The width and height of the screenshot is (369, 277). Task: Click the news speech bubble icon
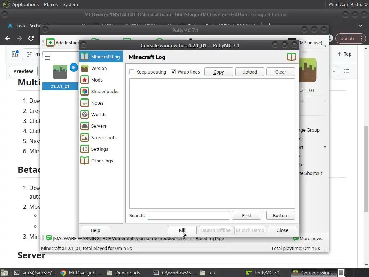pyautogui.click(x=49, y=238)
